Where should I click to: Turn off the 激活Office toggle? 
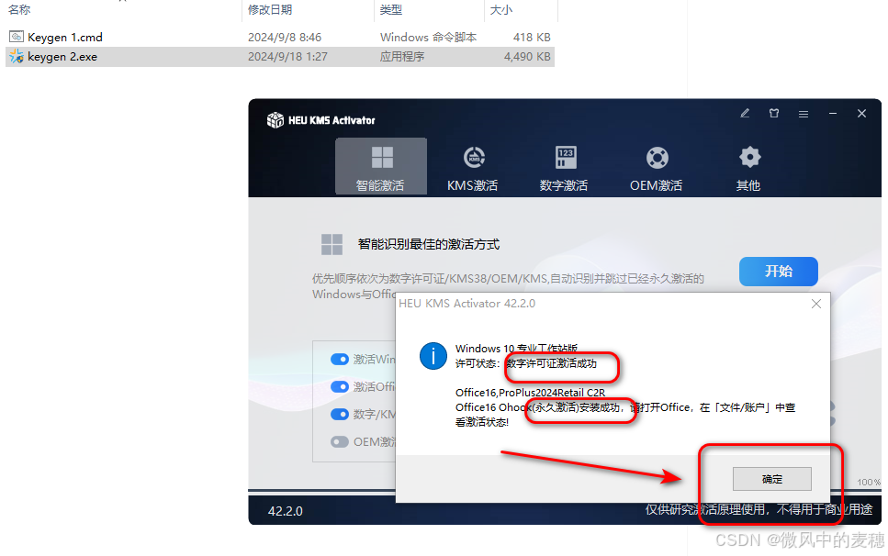(340, 386)
